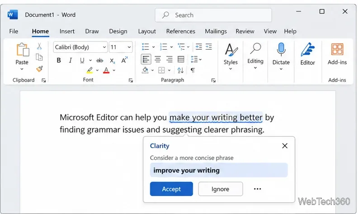Open the Numbering dropdown arrow
The image size is (358, 214).
pyautogui.click(x=171, y=47)
